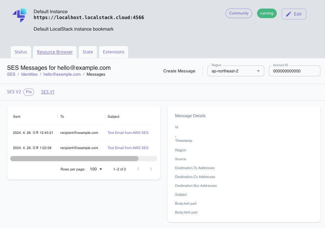The image size is (325, 228).
Task: Click recipient@example.com in the 12:43:21 row
Action: (79, 133)
